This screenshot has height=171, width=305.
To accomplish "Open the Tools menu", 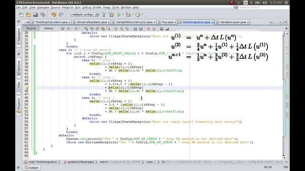I will point(115,8).
